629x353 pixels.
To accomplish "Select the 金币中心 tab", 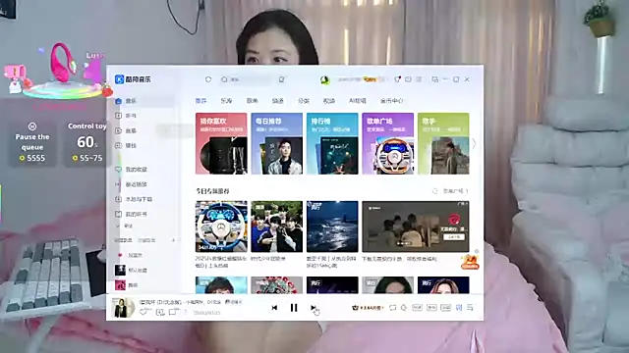I will click(391, 101).
